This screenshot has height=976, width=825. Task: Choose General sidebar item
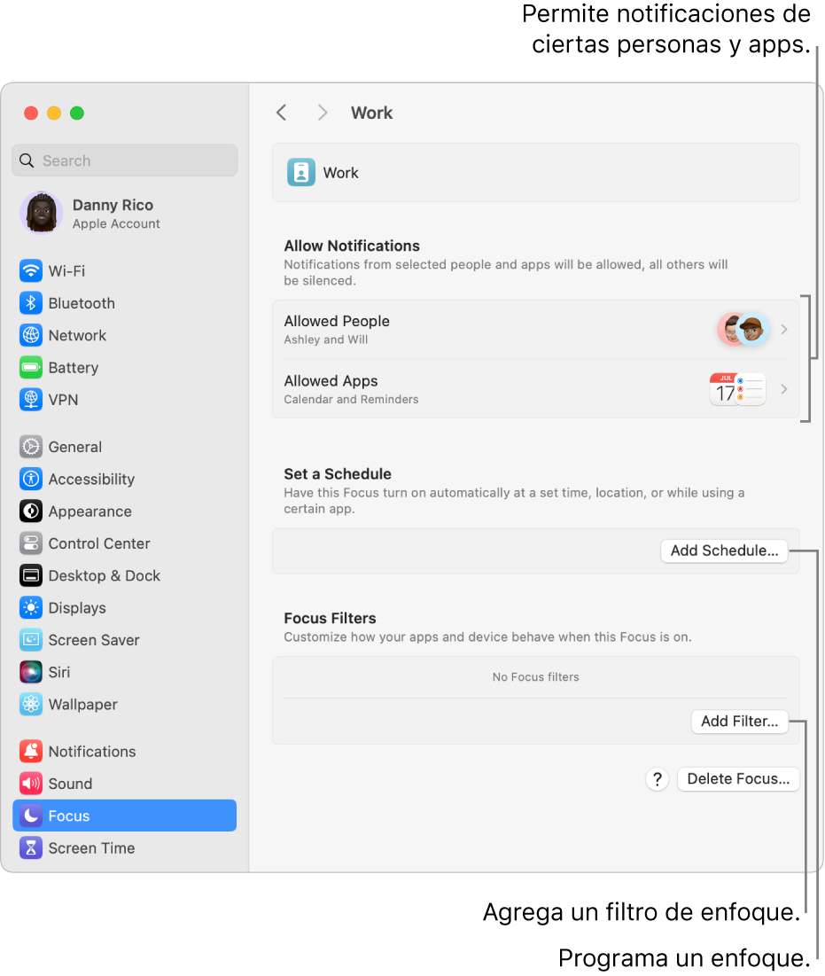(x=74, y=447)
